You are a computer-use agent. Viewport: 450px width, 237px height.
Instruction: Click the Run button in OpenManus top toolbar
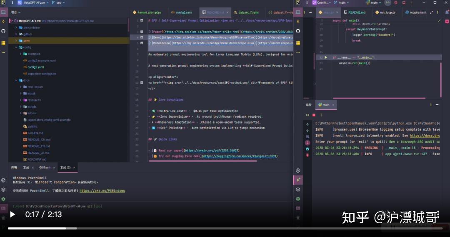point(388,2)
